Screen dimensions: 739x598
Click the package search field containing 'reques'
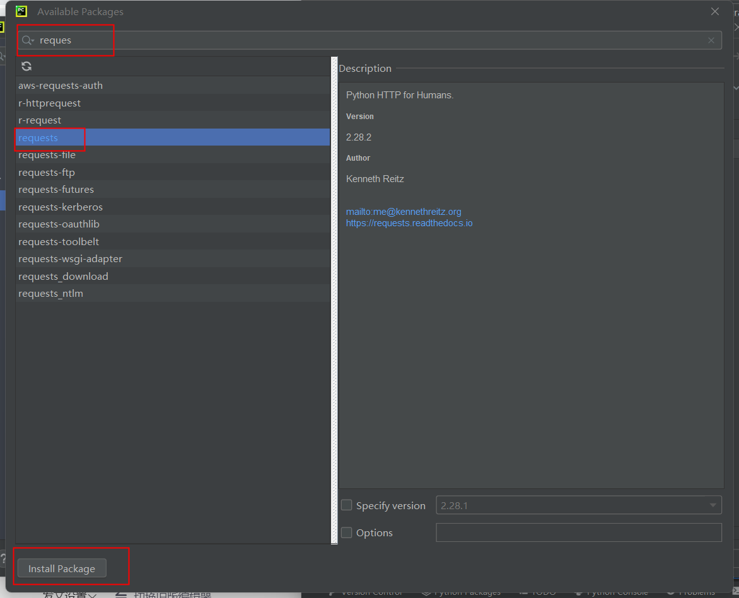(370, 40)
